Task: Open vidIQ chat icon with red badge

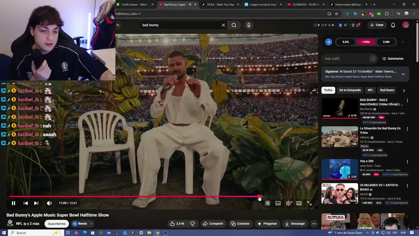Action: pyautogui.click(x=358, y=25)
